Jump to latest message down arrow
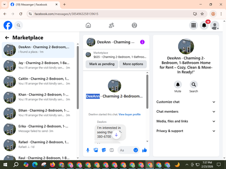The width and height of the screenshot is (226, 169). click(x=116, y=135)
